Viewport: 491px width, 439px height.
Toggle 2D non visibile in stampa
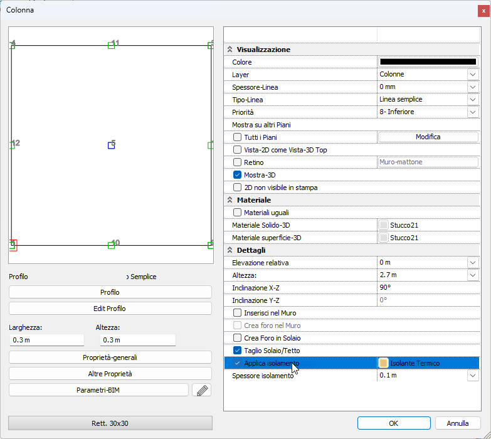tap(238, 188)
